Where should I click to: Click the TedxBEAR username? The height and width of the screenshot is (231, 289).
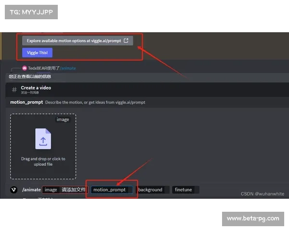tap(38, 68)
